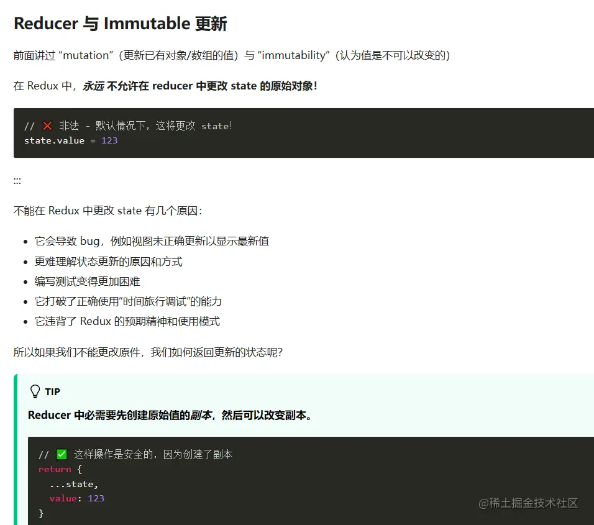Click the bullet "它违背了 Redux 的预期精神和使用模式"

click(x=127, y=322)
